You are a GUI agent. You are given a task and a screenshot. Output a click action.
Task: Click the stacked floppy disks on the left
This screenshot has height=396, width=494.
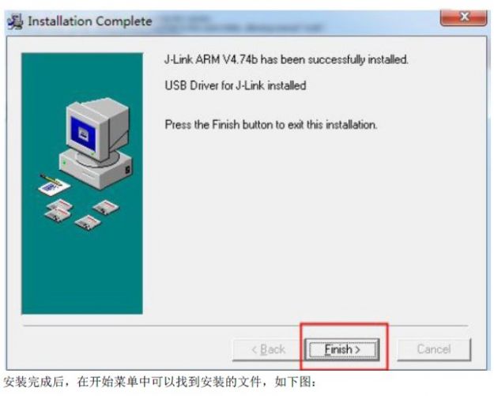click(x=59, y=210)
